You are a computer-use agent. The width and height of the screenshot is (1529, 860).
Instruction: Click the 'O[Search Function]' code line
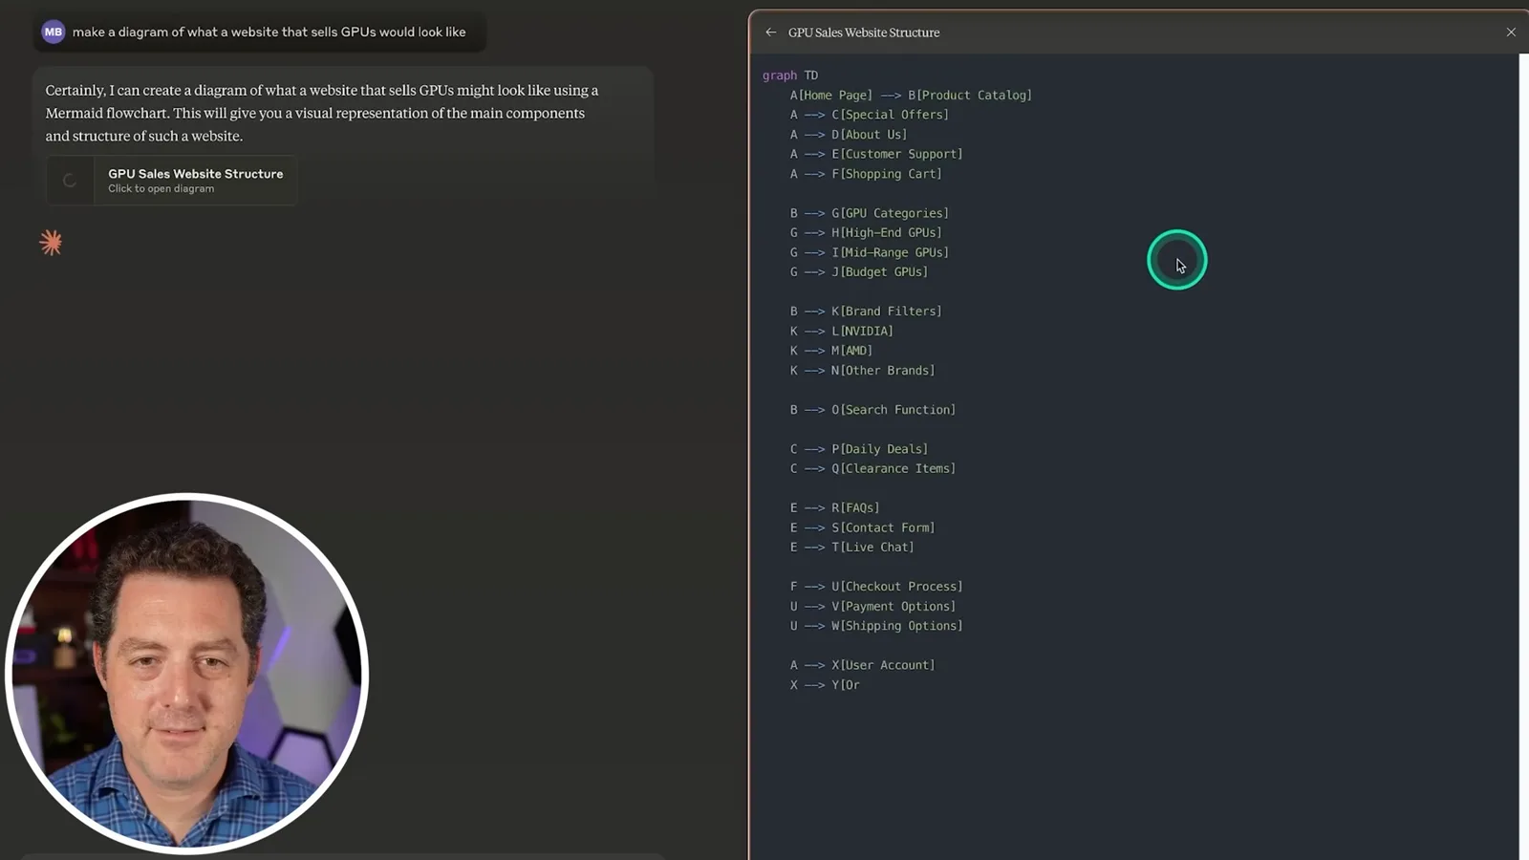click(872, 410)
